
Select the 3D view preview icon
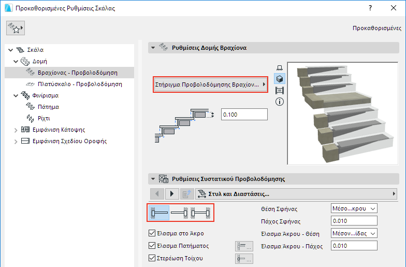click(x=280, y=79)
